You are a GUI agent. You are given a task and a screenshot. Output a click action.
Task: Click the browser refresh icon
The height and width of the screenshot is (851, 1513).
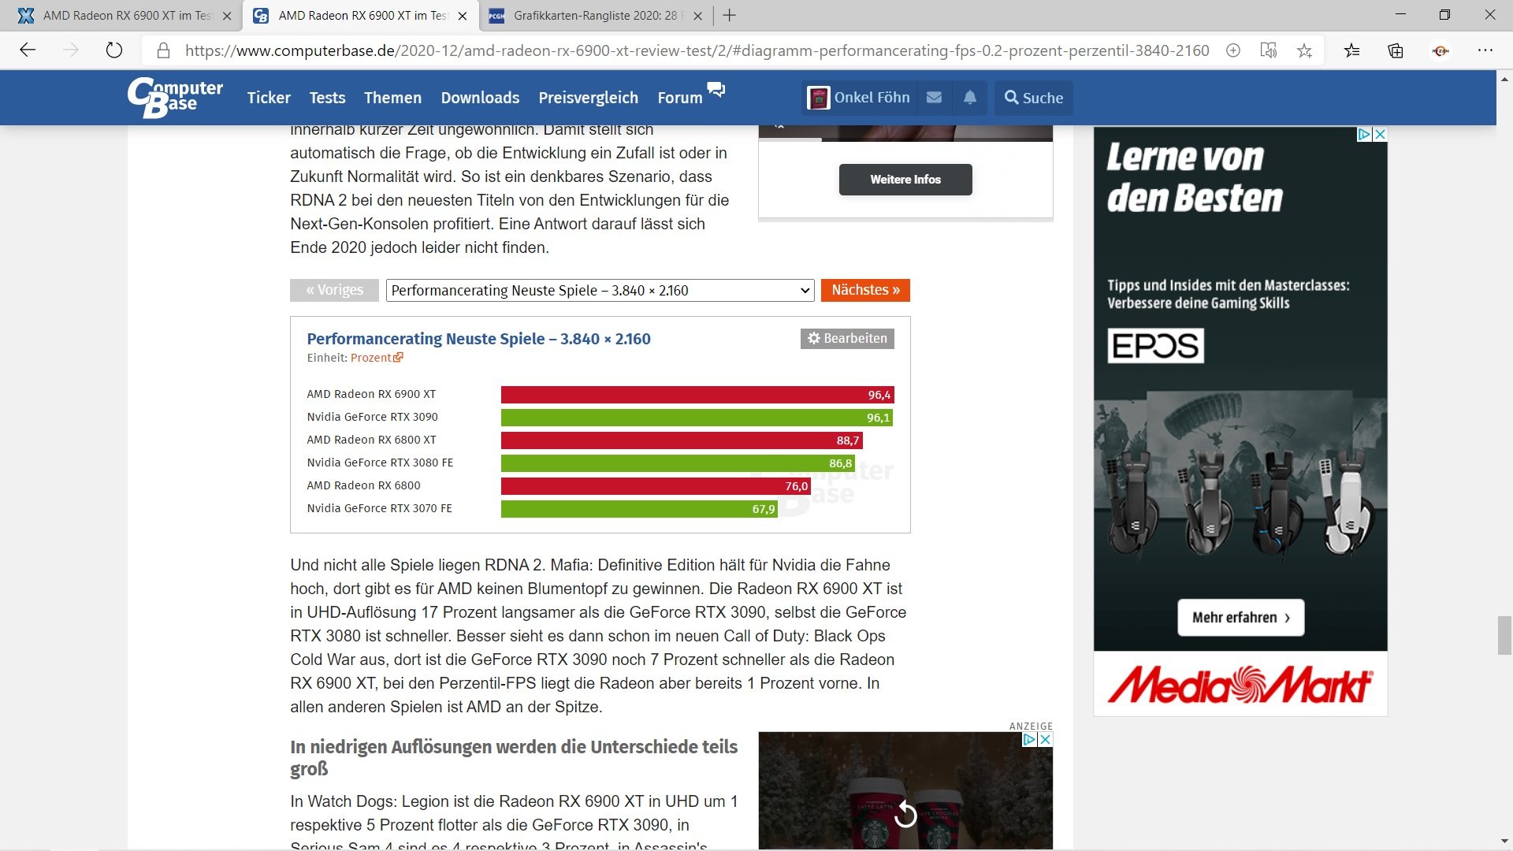pyautogui.click(x=114, y=50)
